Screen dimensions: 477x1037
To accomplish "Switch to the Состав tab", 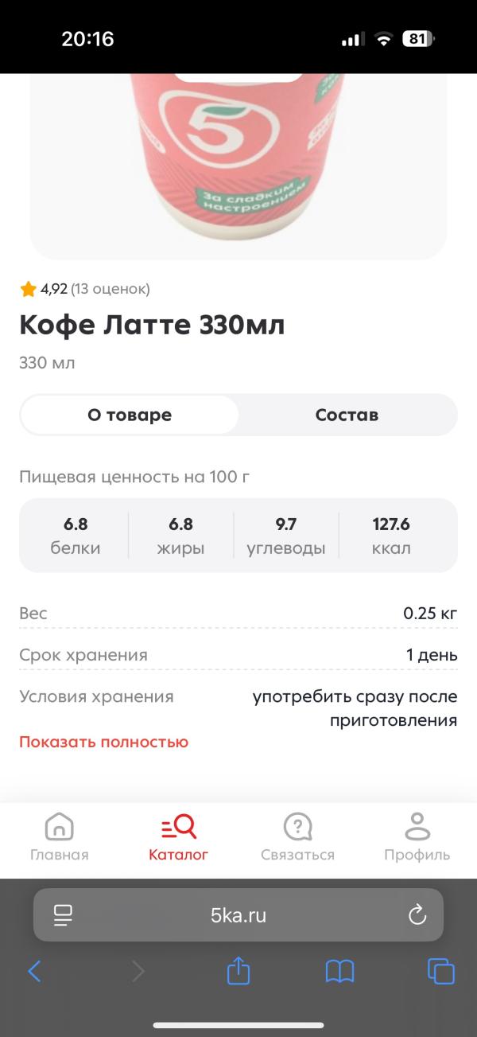I will pos(347,415).
